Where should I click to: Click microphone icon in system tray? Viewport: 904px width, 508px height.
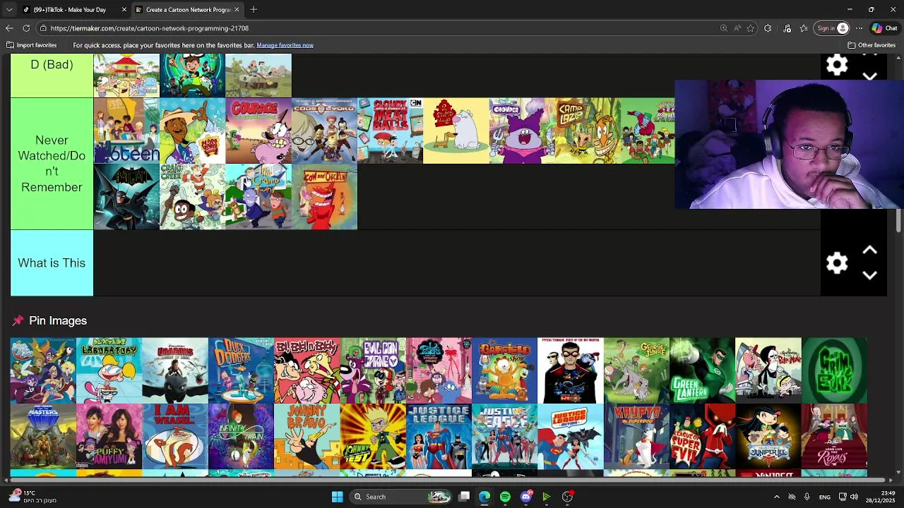[807, 497]
